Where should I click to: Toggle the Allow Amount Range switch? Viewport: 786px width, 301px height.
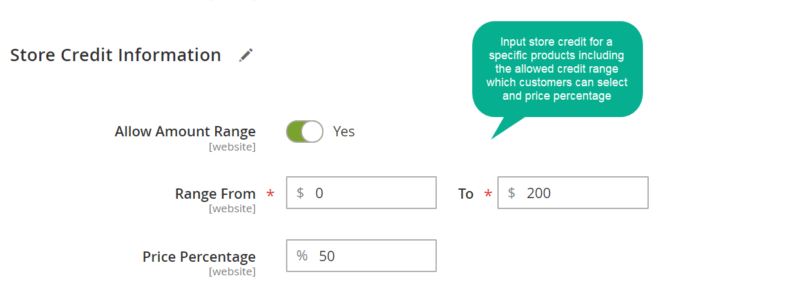305,131
